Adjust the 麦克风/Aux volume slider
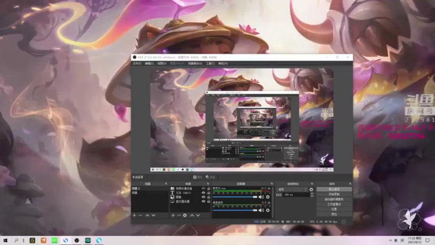Viewport: 435px width, 245px height. point(235,197)
